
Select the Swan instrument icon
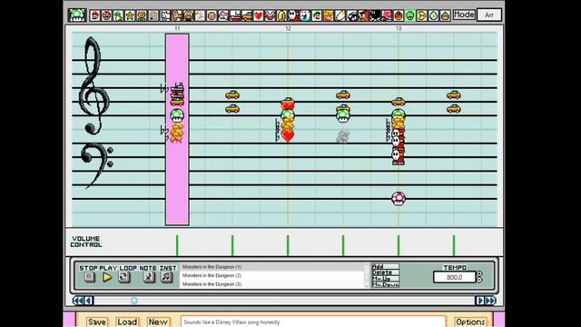200,15
